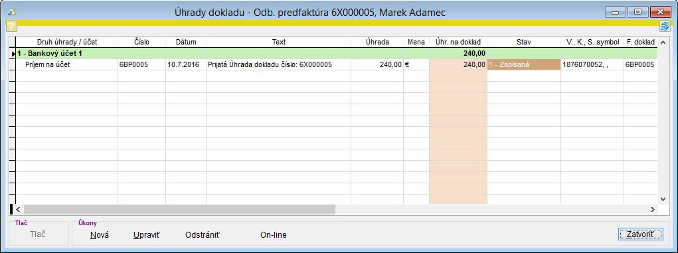Click the horizontal scrollbar left arrow
678x253 pixels.
point(18,209)
